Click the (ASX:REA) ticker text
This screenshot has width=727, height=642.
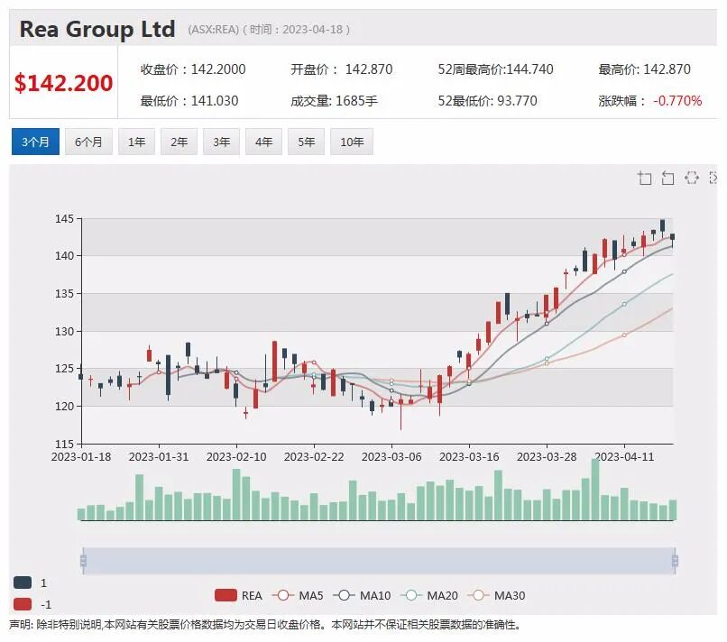coord(213,30)
